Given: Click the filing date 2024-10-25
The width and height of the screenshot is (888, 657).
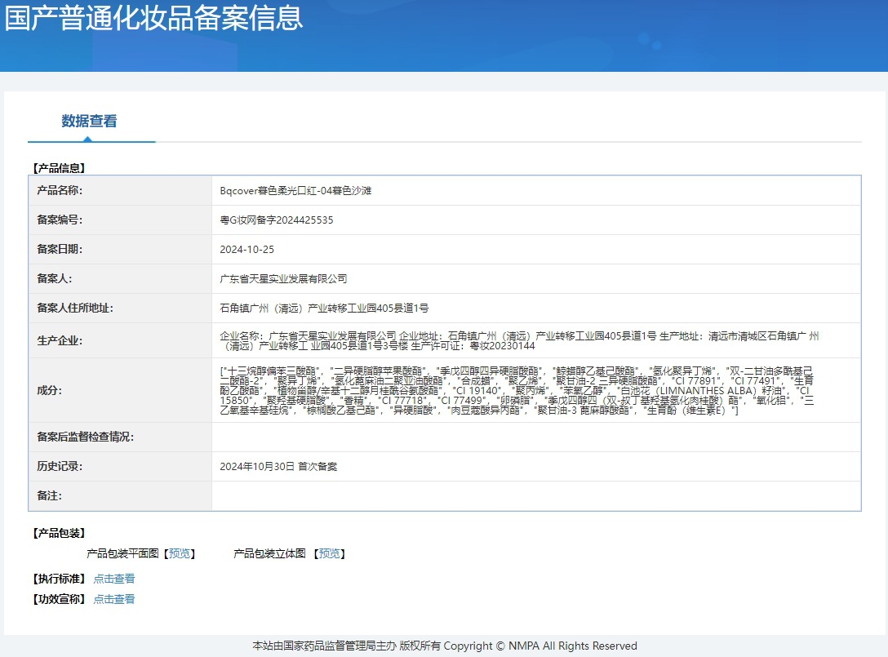Looking at the screenshot, I should [x=247, y=250].
